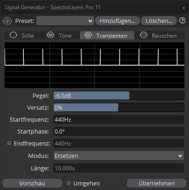Screen dimensions: 189x190
Task: Open the Stille tab
Action: point(23,35)
